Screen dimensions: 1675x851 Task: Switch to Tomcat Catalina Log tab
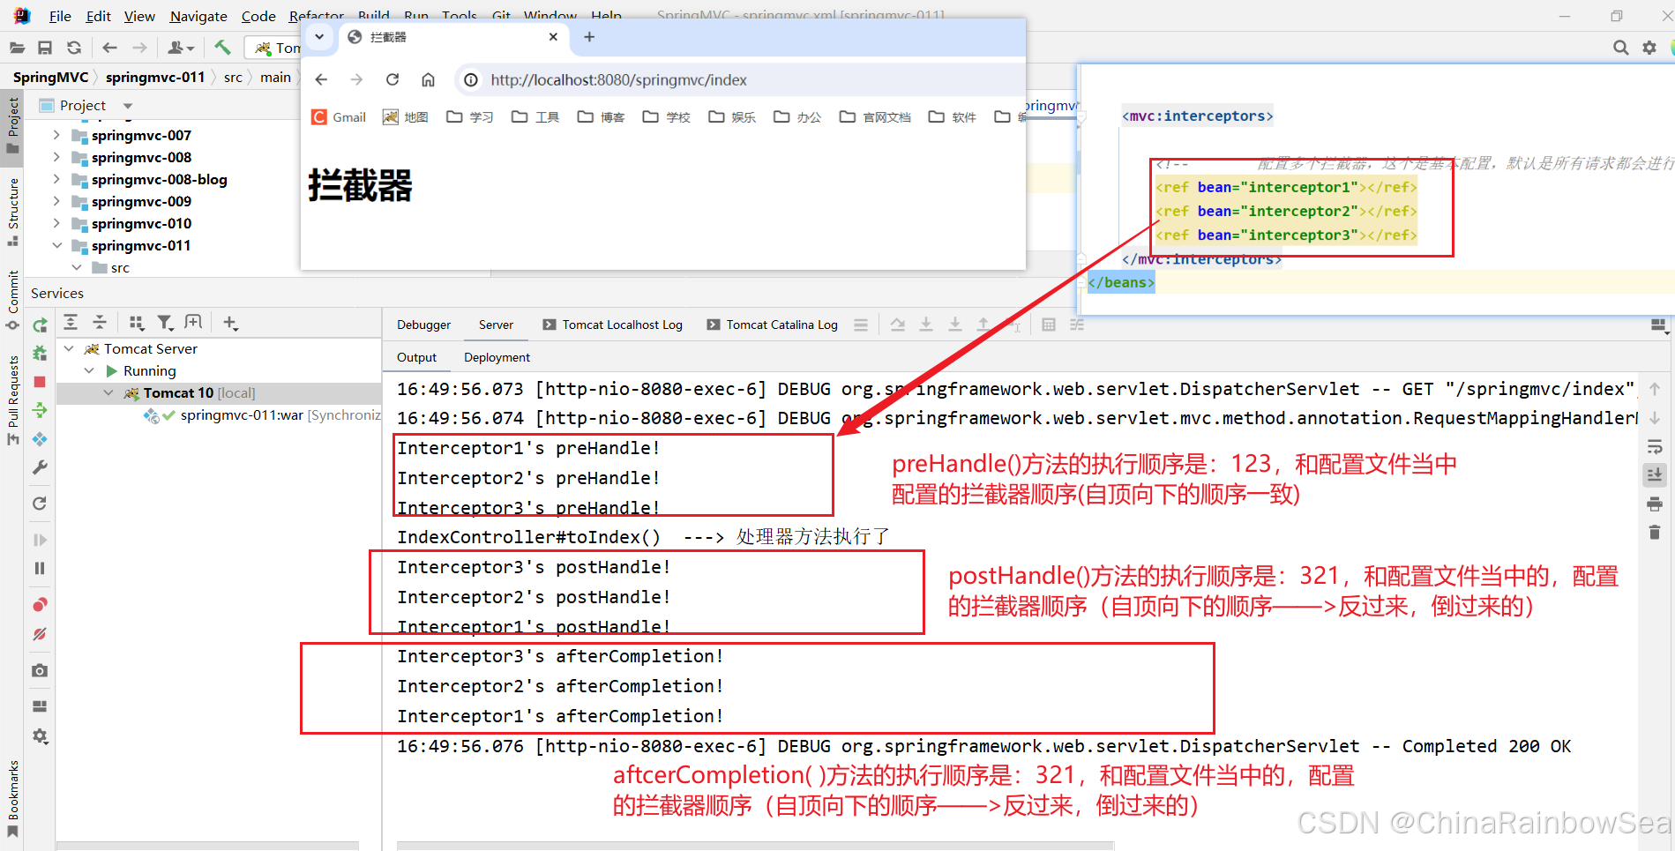click(772, 325)
